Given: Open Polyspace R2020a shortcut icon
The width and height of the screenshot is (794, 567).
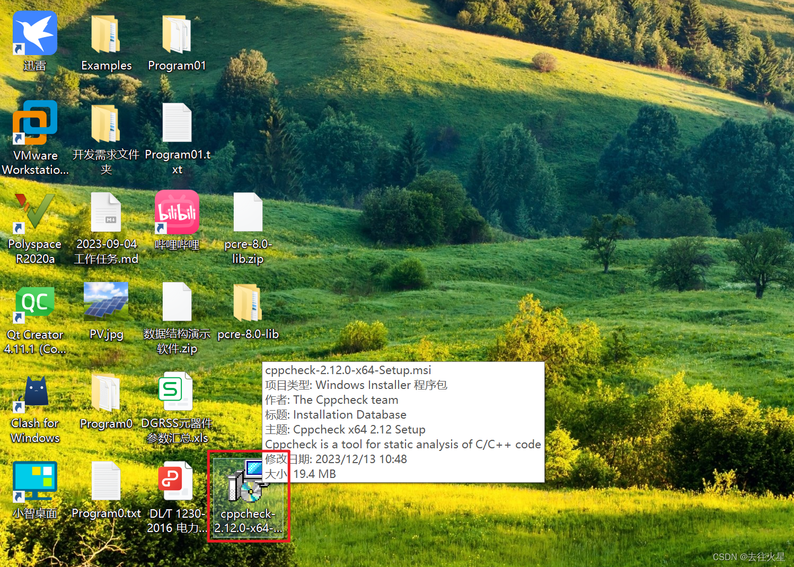Looking at the screenshot, I should pos(35,212).
